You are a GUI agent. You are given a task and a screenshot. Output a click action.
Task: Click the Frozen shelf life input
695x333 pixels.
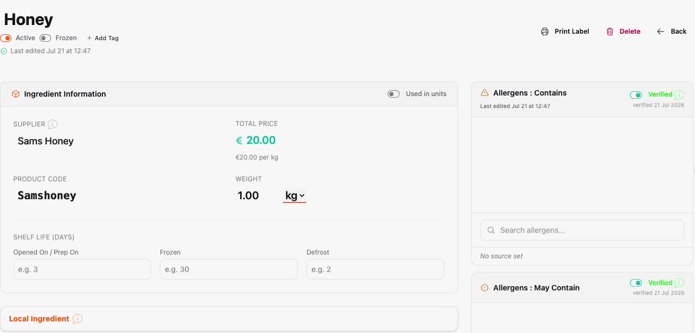pos(229,269)
